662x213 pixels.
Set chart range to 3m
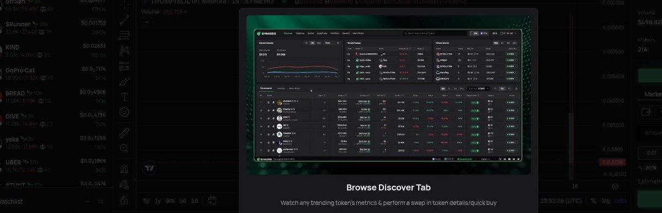coord(170,200)
